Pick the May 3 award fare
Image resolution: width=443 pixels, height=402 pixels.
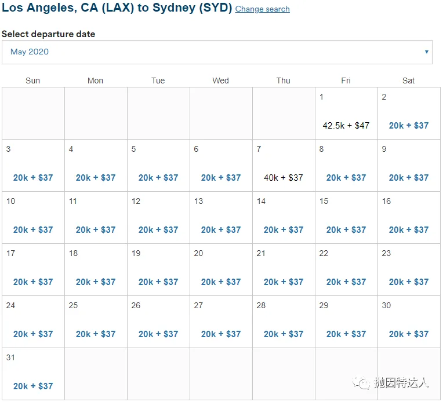point(33,178)
